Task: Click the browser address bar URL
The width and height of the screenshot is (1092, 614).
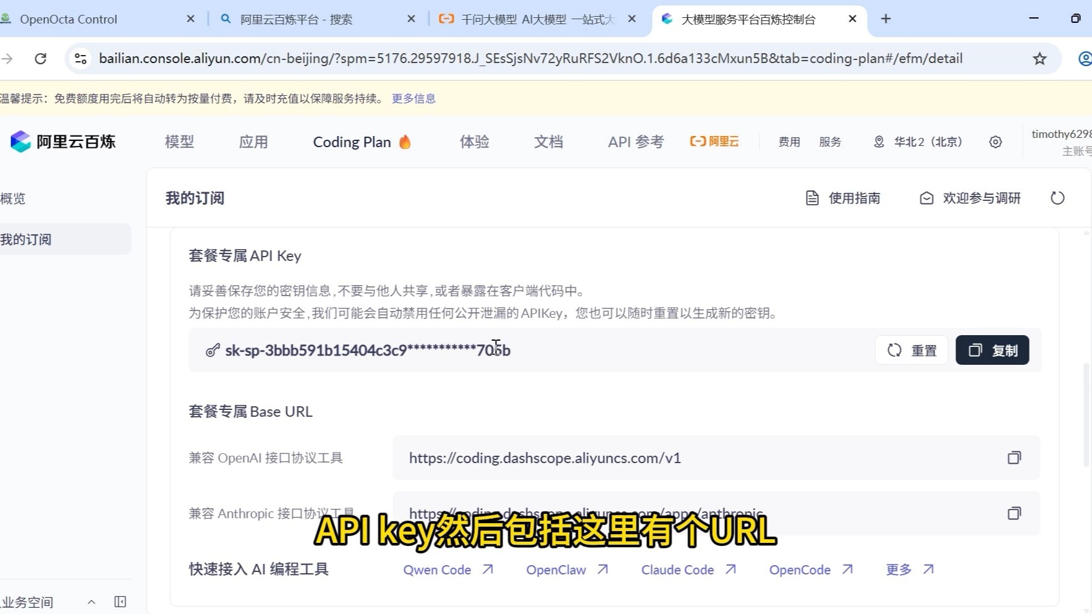Action: pos(530,59)
